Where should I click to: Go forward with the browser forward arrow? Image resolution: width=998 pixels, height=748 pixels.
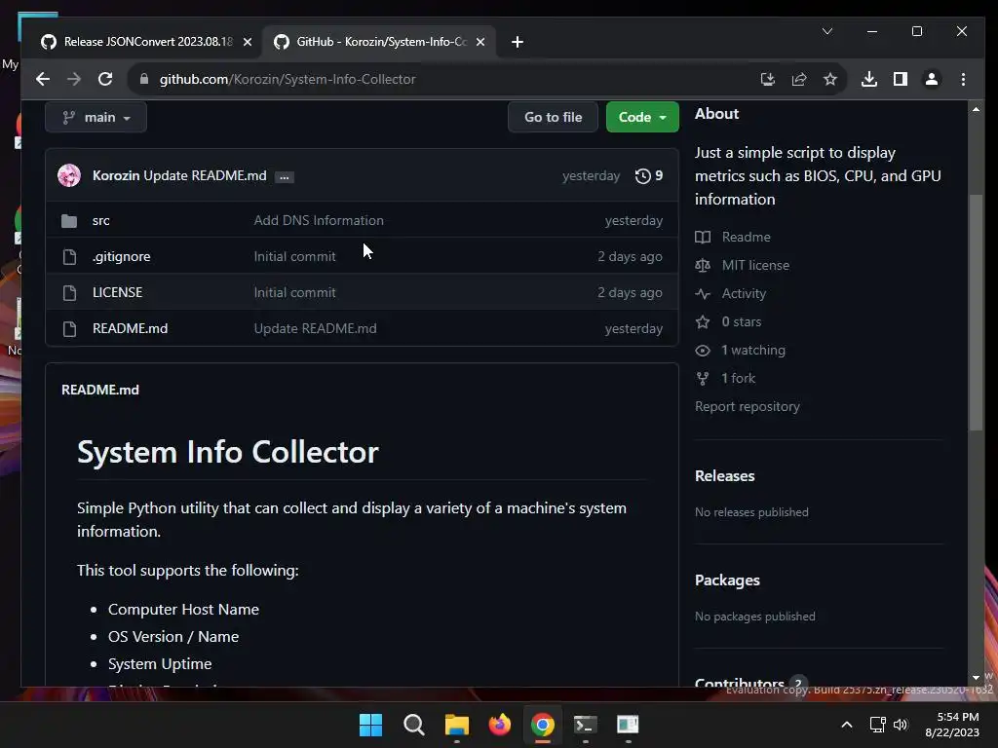[x=74, y=79]
